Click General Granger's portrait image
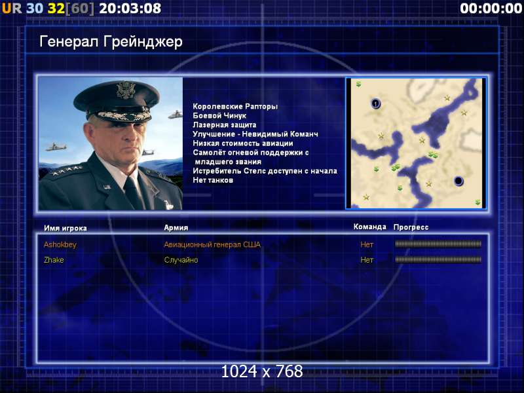The width and height of the screenshot is (524, 393). pos(111,143)
